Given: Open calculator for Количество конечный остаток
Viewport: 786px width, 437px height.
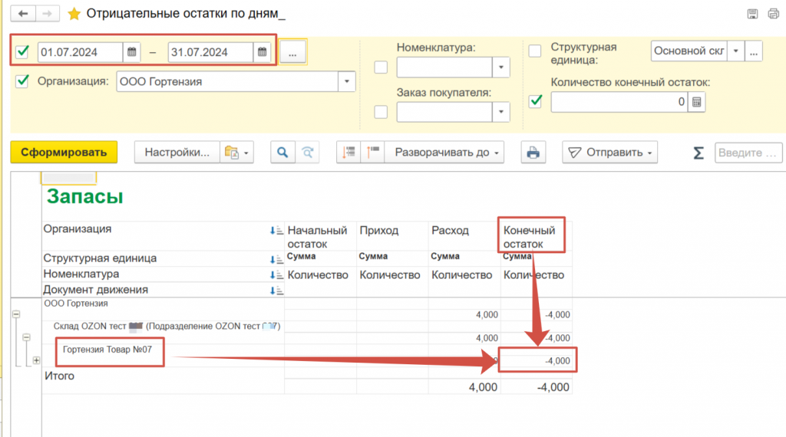Looking at the screenshot, I should tap(696, 102).
